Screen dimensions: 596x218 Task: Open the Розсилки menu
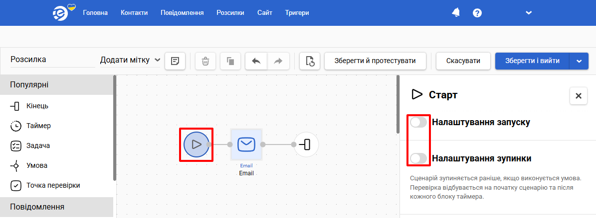230,13
